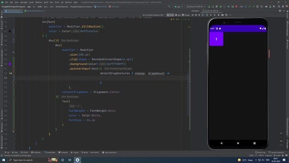Select the Split view mode button
This screenshot has width=289, height=163.
(x=178, y=15)
